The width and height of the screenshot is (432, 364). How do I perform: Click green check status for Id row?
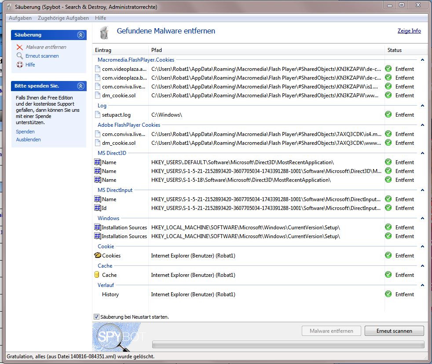tap(388, 208)
